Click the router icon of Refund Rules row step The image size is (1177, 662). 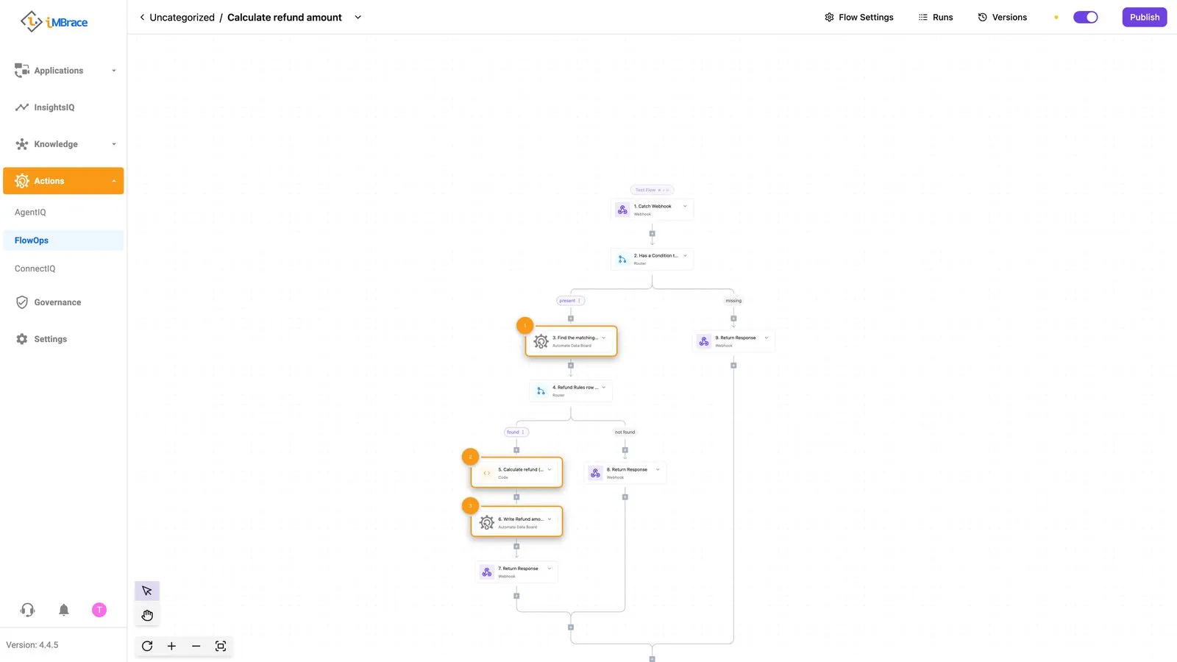[x=541, y=391]
